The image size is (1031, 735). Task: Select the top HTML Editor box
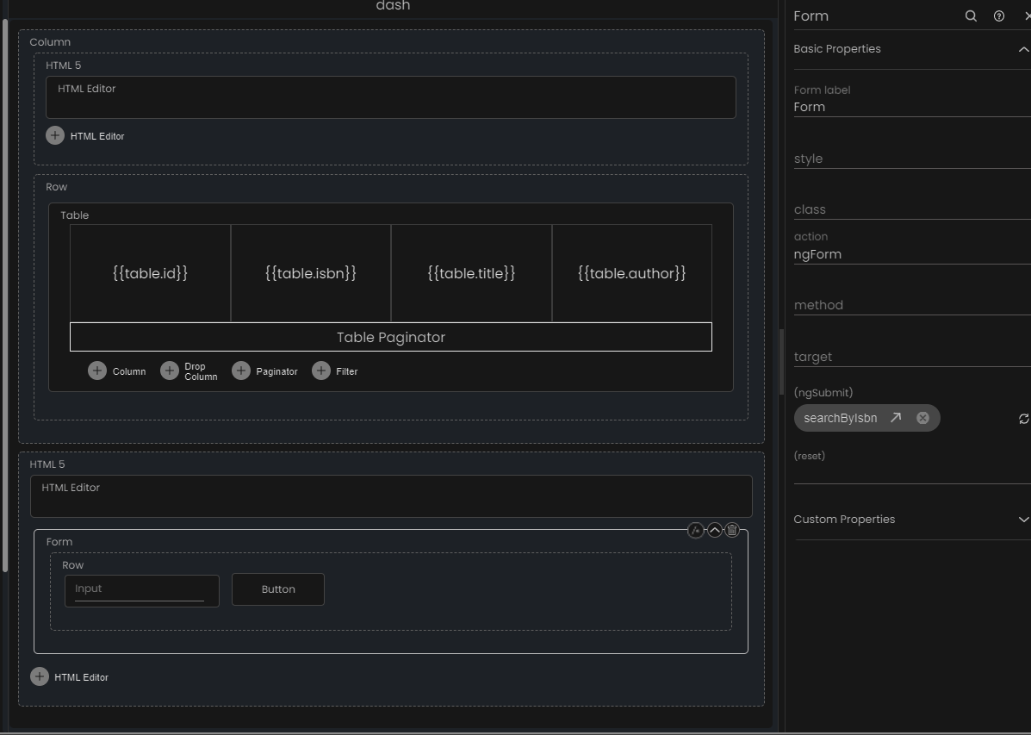[x=390, y=97]
